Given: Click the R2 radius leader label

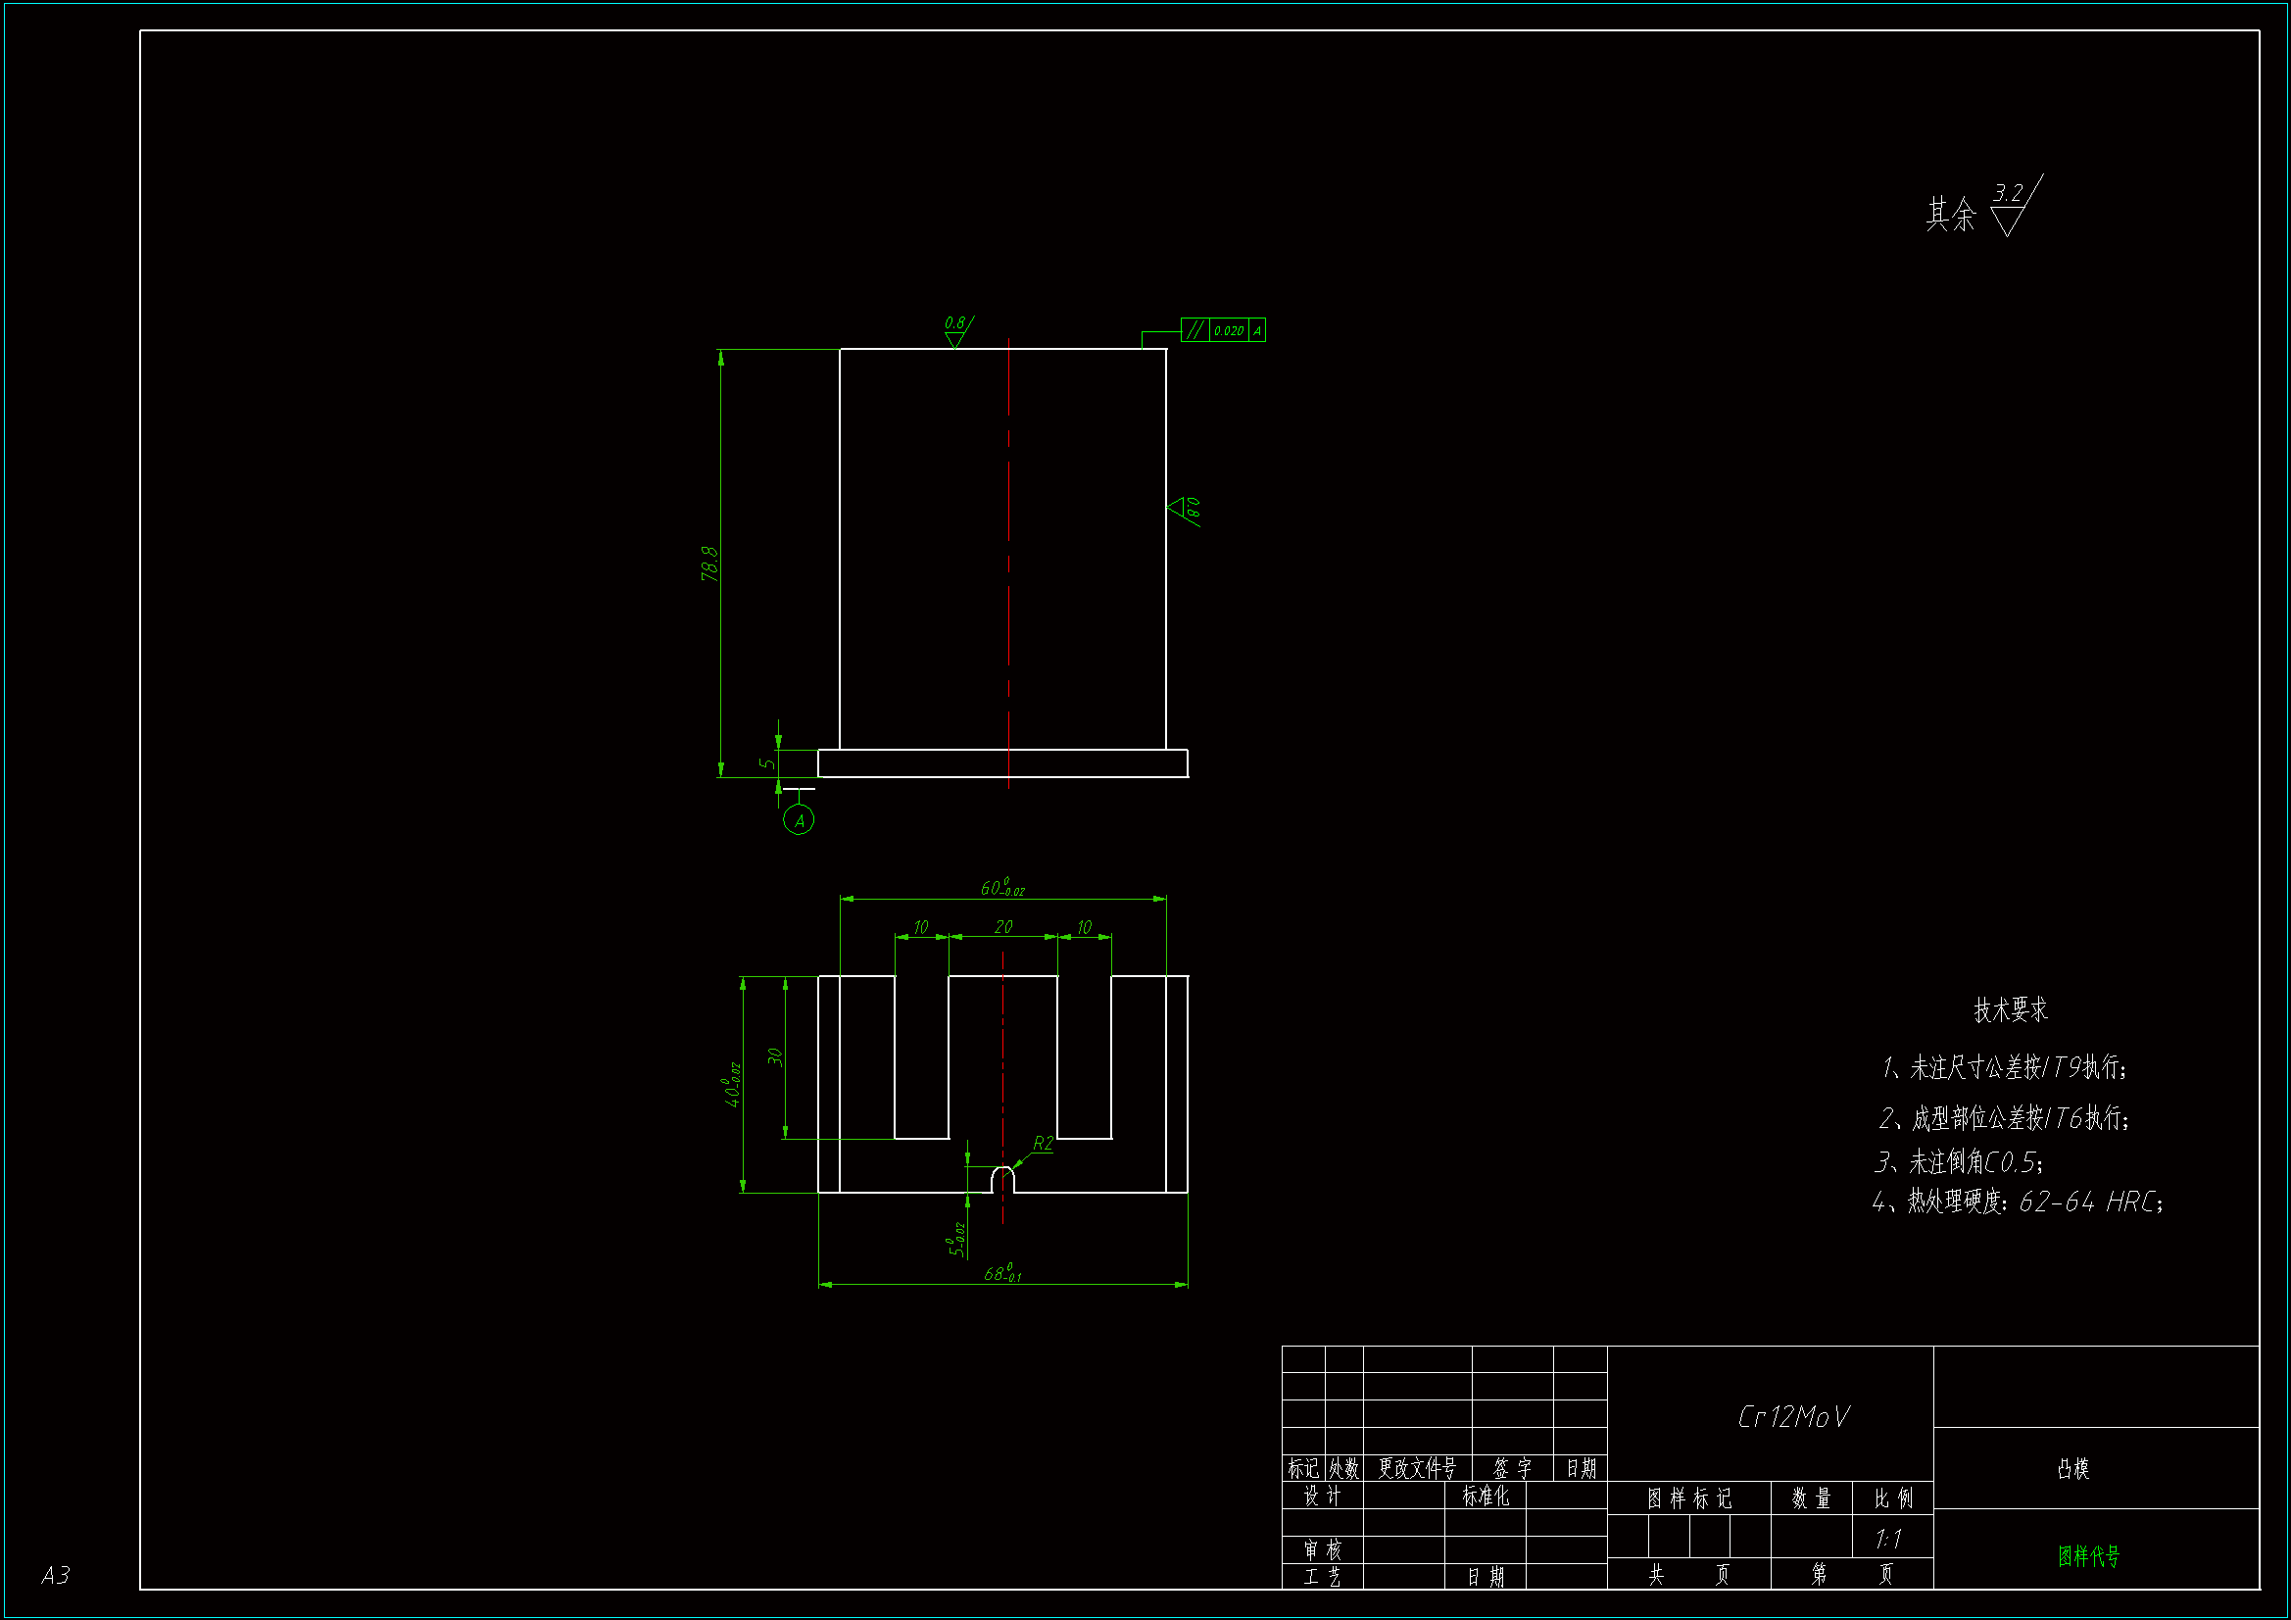Looking at the screenshot, I should (x=1043, y=1143).
